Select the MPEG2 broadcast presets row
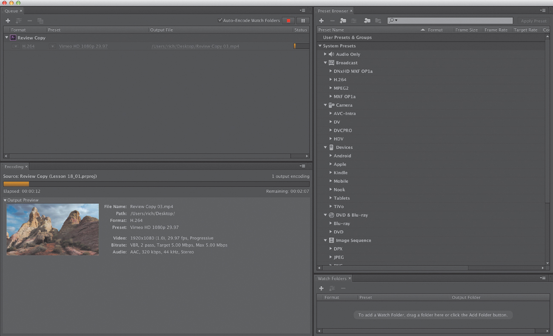 pos(431,88)
